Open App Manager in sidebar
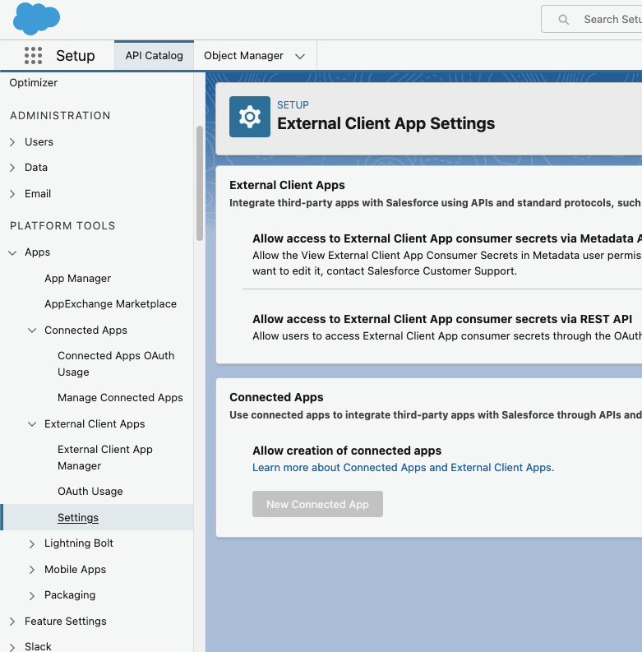The height and width of the screenshot is (652, 642). click(77, 279)
